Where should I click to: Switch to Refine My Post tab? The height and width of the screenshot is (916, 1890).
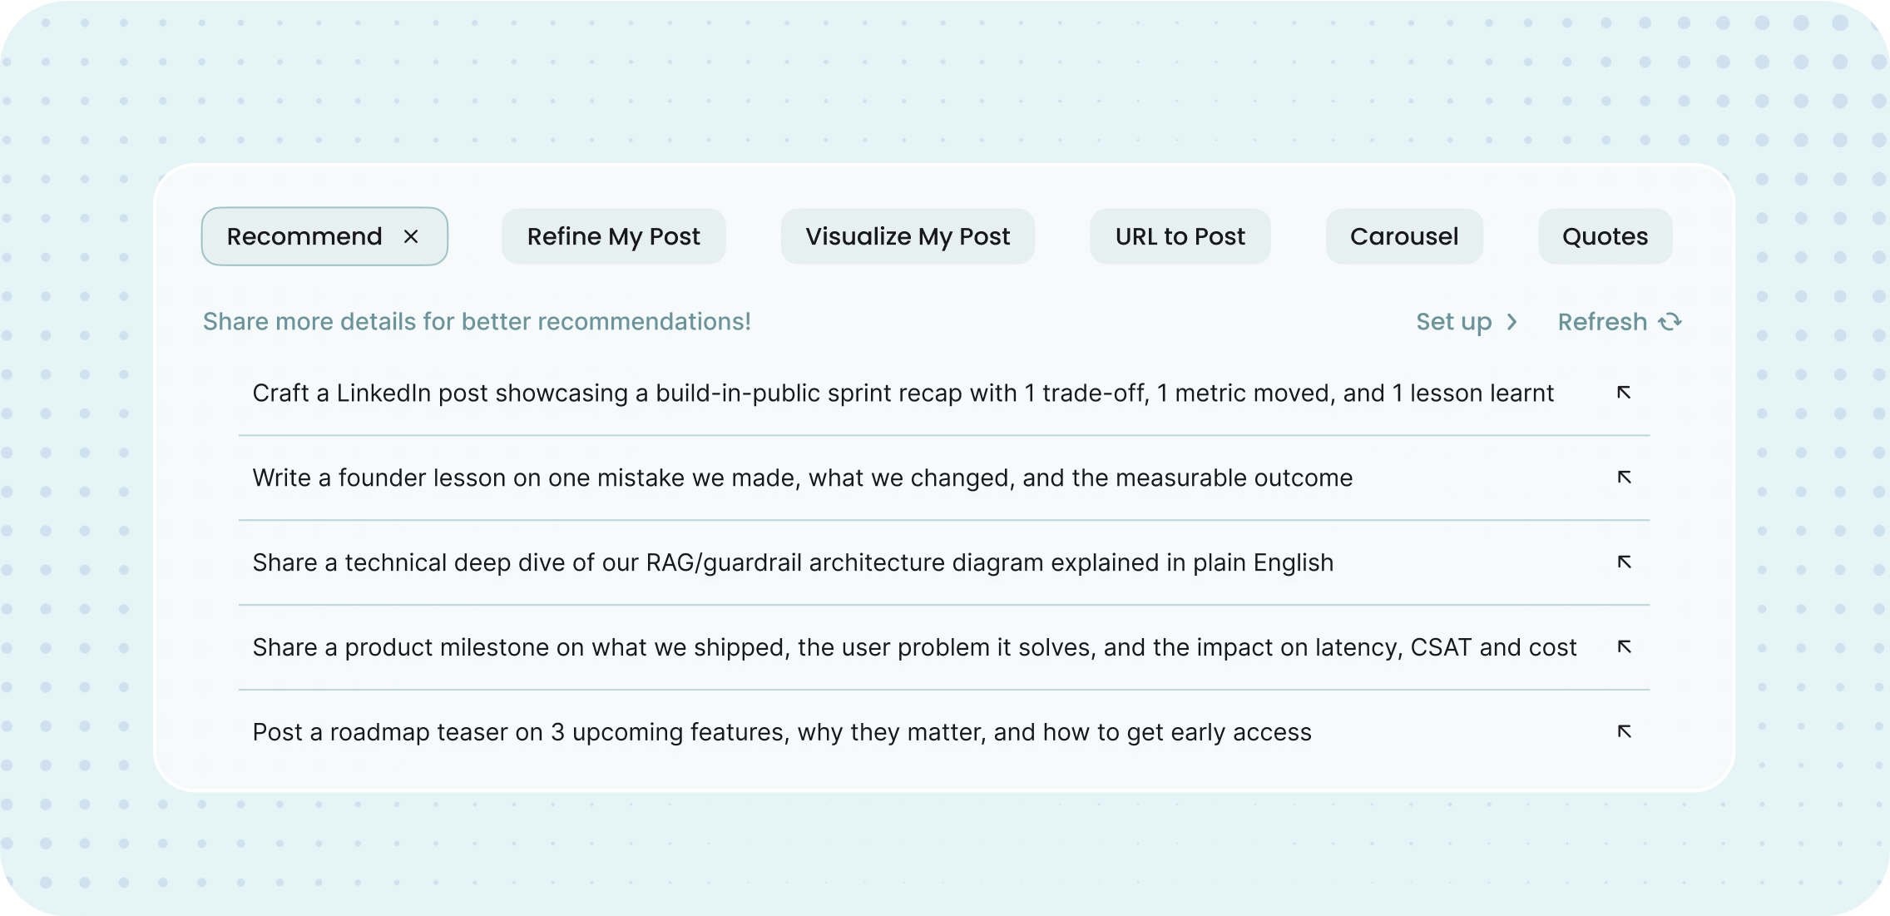pyautogui.click(x=614, y=237)
